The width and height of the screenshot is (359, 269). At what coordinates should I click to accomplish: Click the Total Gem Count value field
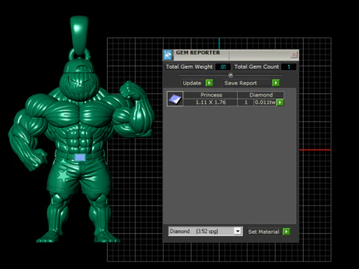[x=289, y=67]
